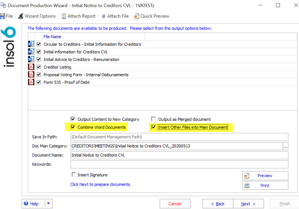Enable Output as Merged document checkbox

click(x=153, y=119)
